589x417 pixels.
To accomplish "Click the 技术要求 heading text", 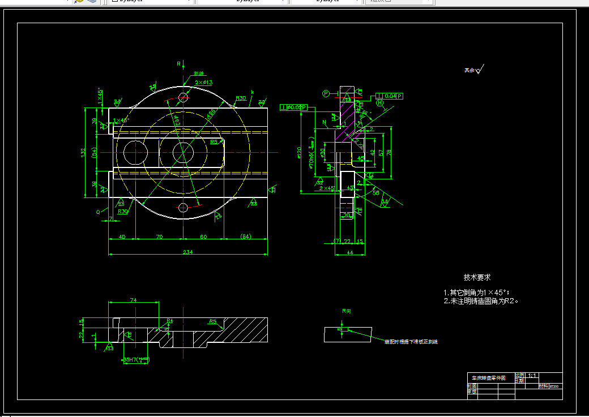I will 477,277.
